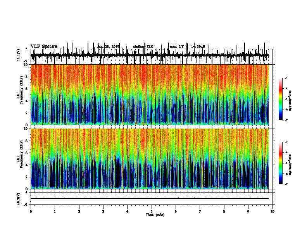The height and width of the screenshot is (237, 307).
Task: Click the '-5' tick on ch.3(V) axis
Action: tap(26, 205)
